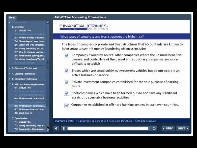
Task: Go back with the PREV button
Action: (168, 128)
